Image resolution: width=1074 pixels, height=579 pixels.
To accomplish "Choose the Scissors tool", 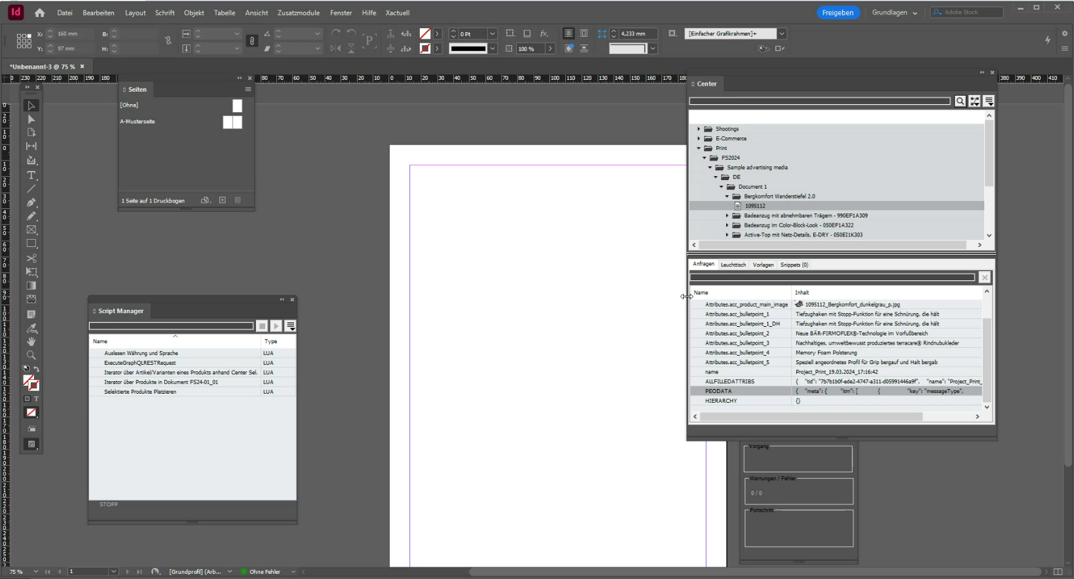I will [x=31, y=258].
